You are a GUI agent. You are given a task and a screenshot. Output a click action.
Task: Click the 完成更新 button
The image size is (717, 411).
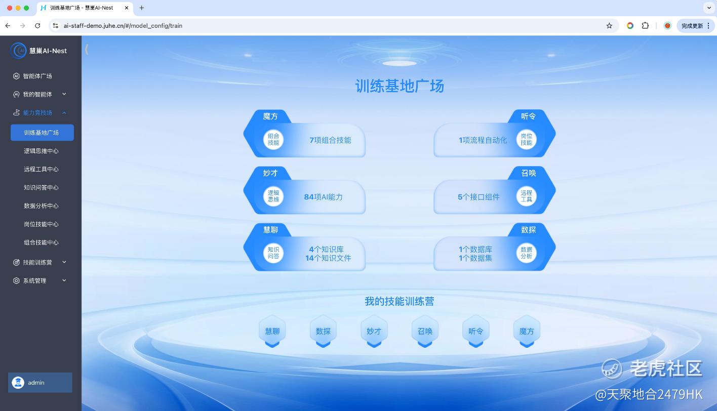tap(695, 25)
